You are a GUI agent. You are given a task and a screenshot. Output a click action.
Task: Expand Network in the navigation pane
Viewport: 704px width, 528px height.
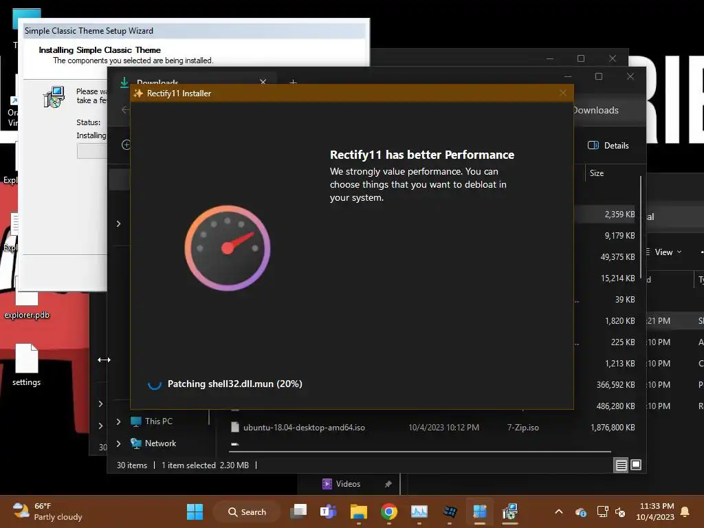tap(118, 443)
